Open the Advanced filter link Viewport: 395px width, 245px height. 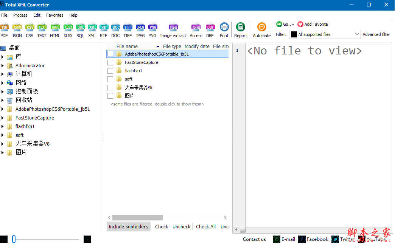pos(376,34)
